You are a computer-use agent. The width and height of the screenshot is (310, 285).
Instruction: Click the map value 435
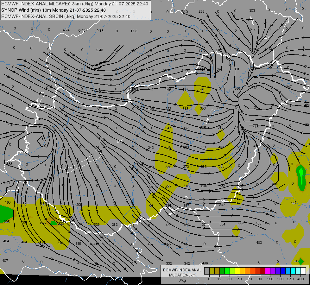click(258, 223)
